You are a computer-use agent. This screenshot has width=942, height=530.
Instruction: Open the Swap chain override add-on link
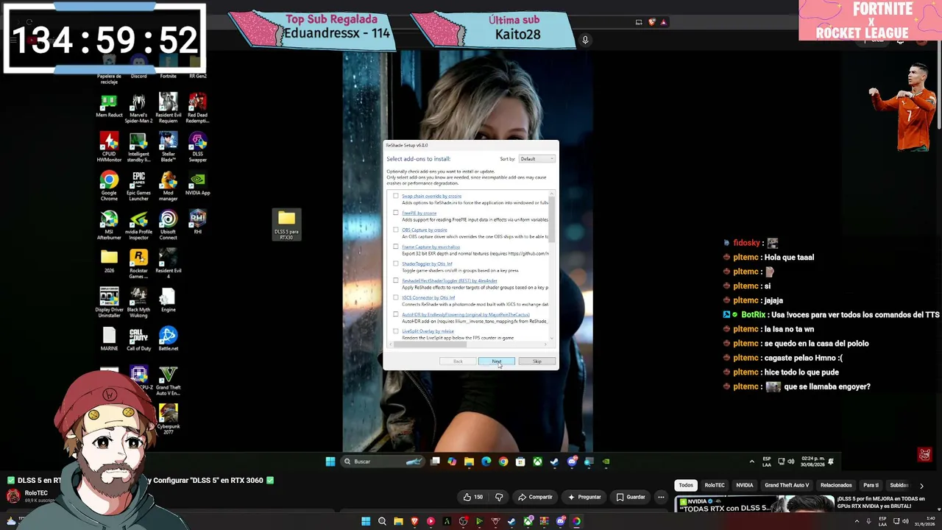point(432,197)
